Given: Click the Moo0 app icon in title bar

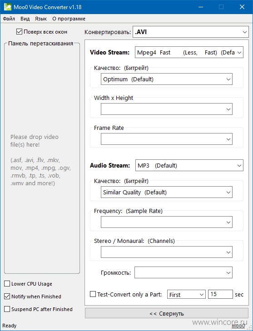Looking at the screenshot, I should click(x=8, y=7).
